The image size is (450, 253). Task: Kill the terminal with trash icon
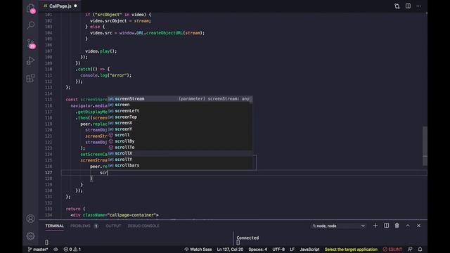[x=397, y=226]
